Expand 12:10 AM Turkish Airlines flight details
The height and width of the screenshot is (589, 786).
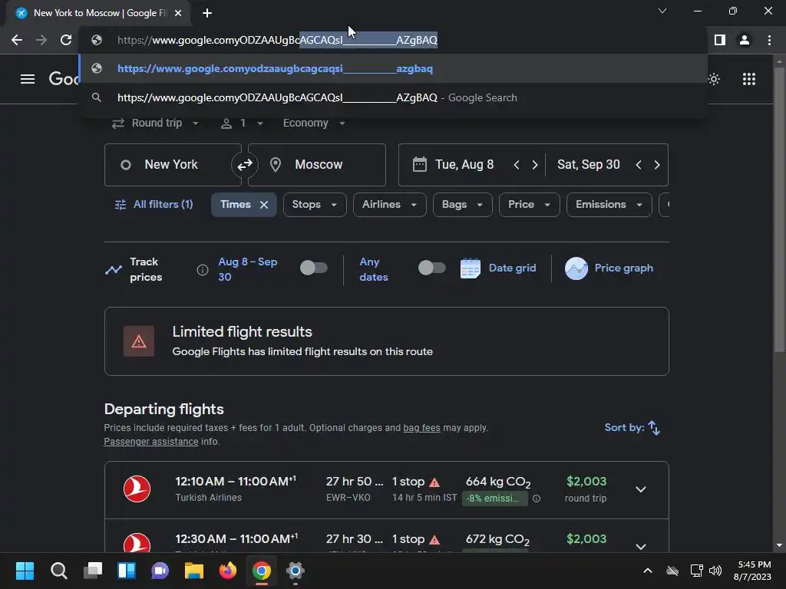tap(641, 489)
